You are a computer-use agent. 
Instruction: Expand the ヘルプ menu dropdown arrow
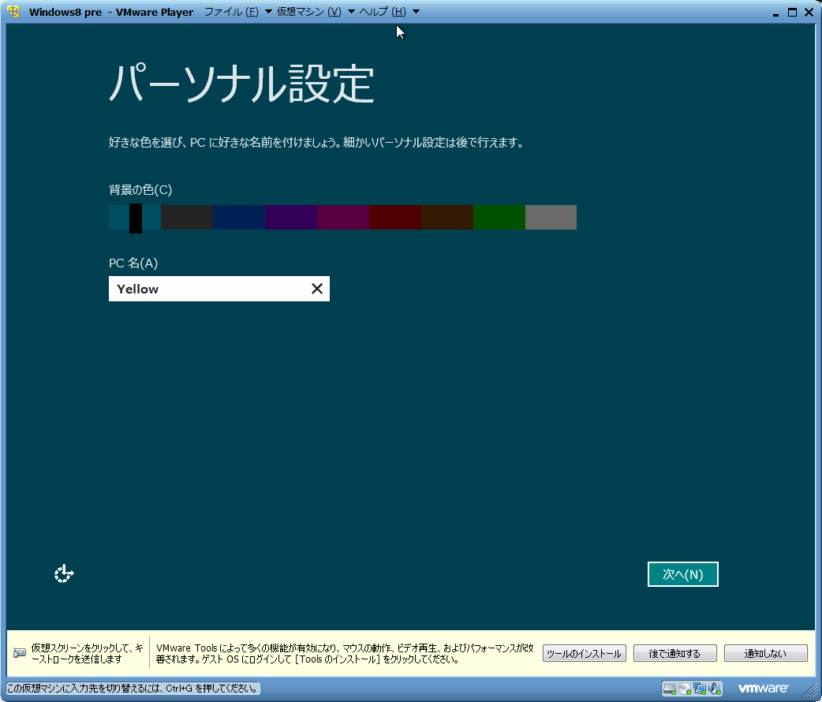(417, 12)
